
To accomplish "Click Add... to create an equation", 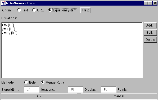I will (150, 25).
